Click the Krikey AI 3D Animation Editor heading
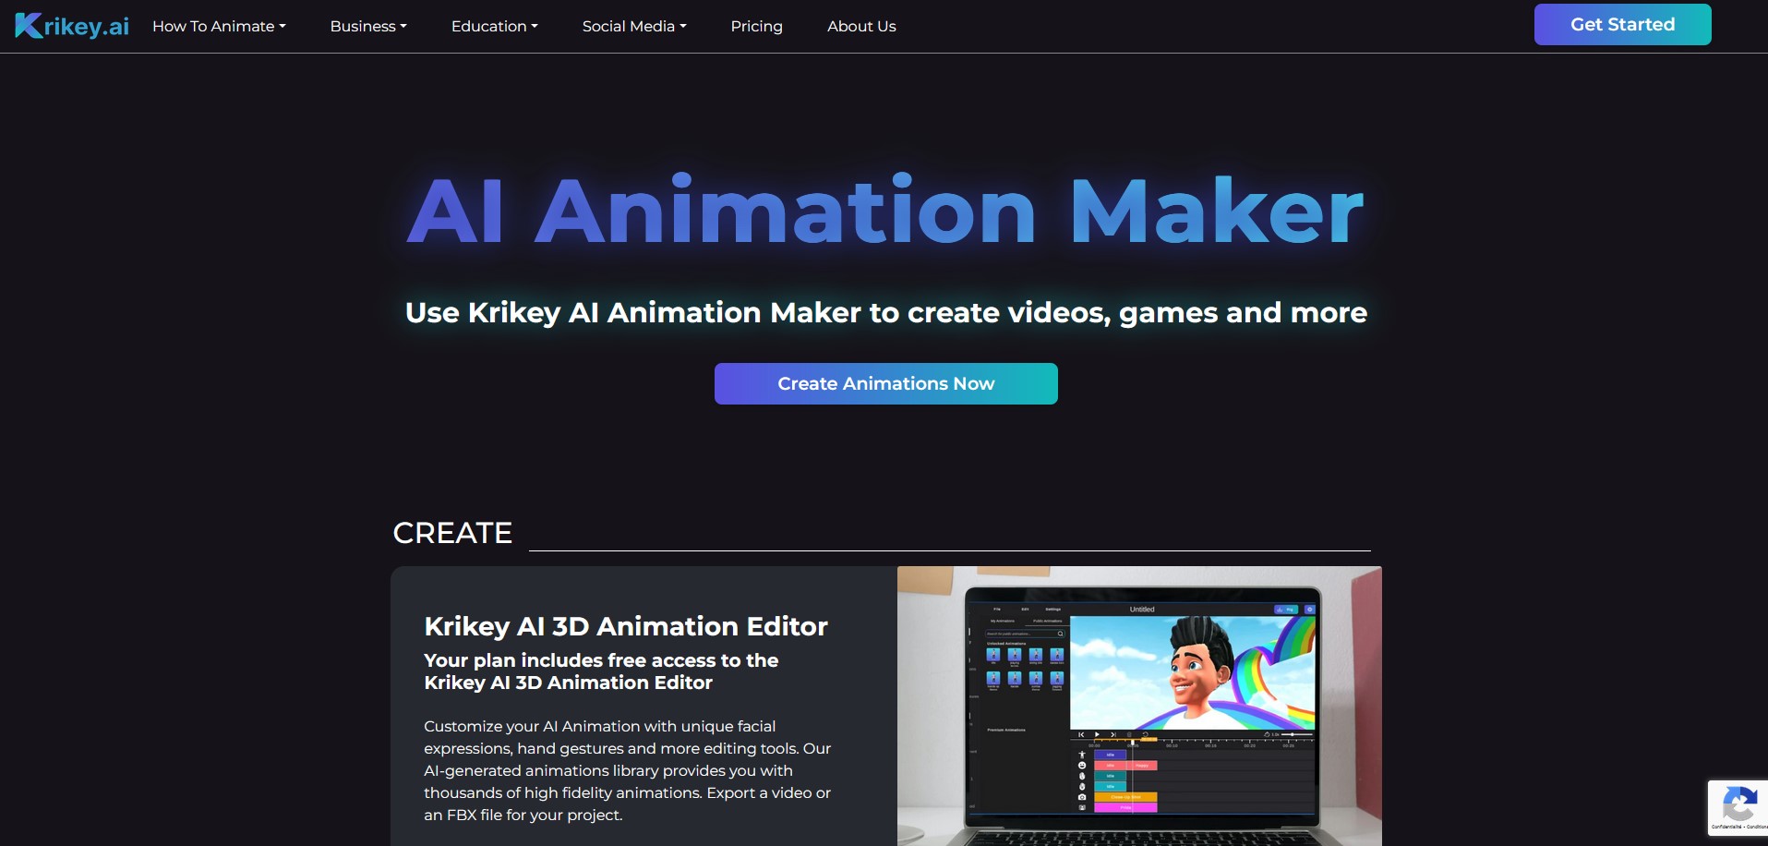This screenshot has width=1768, height=846. (x=626, y=626)
